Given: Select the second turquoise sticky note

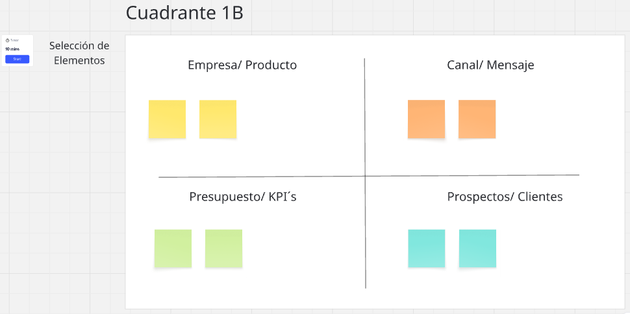Looking at the screenshot, I should point(477,248).
